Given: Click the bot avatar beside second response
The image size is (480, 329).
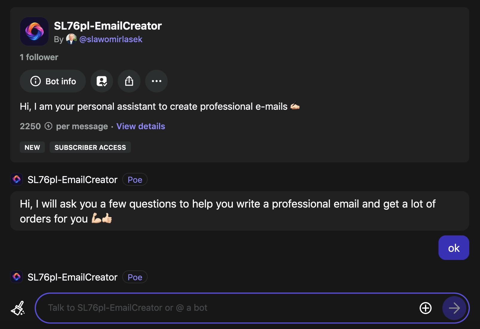Looking at the screenshot, I should point(17,277).
